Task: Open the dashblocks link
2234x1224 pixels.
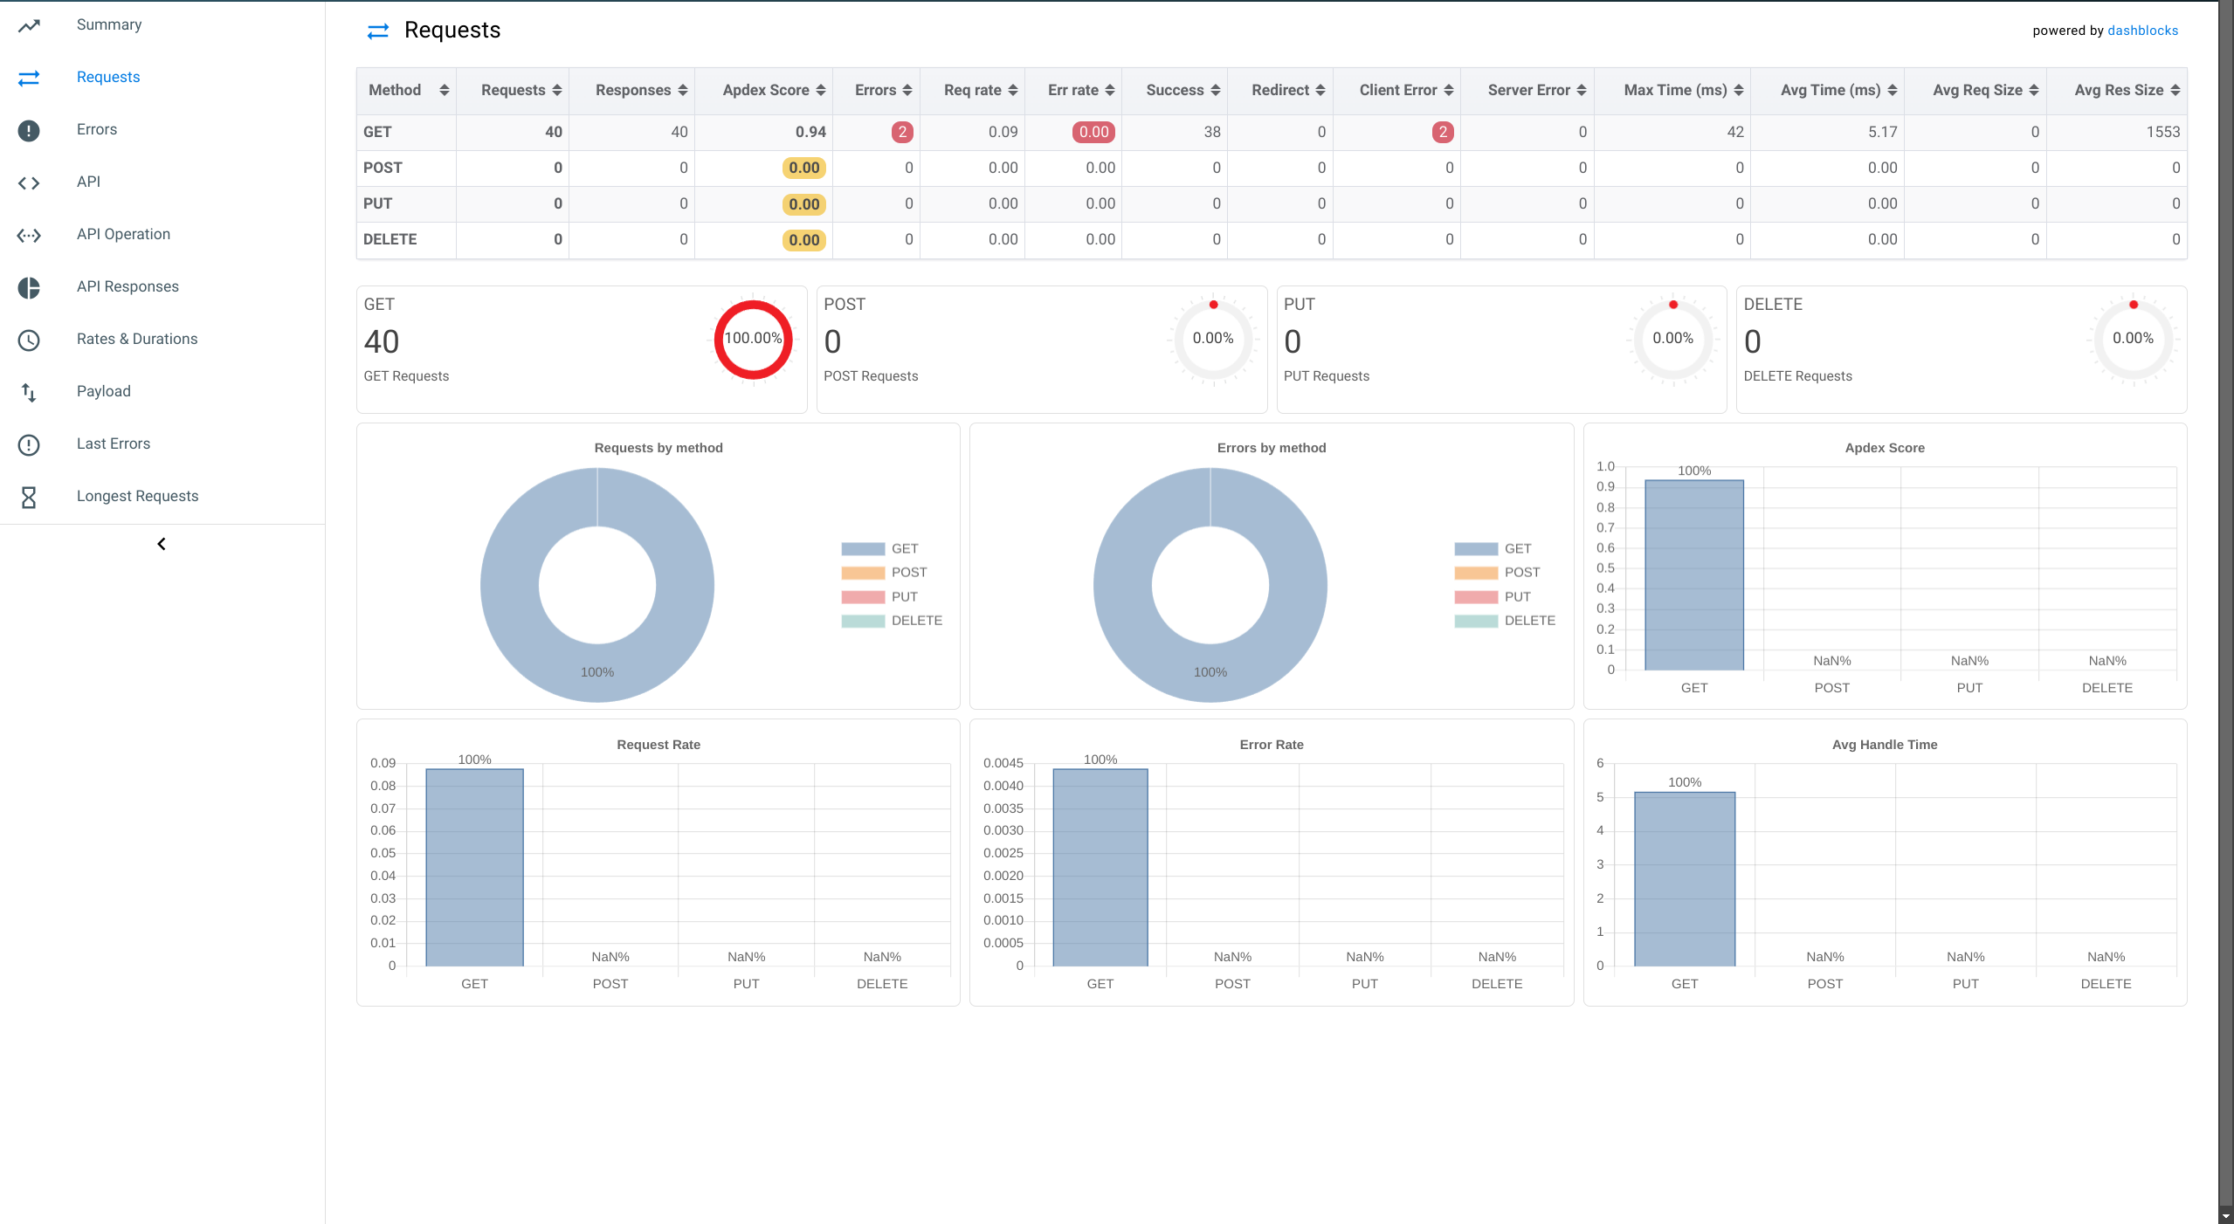Action: tap(2142, 31)
